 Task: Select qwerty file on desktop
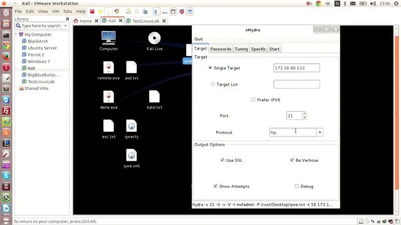coord(132,129)
